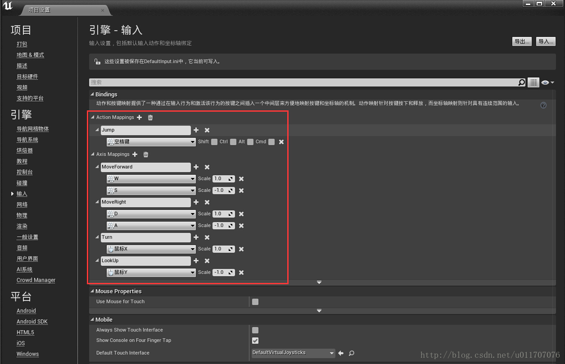
Task: Delete the 鼠标Y binding
Action: (241, 273)
